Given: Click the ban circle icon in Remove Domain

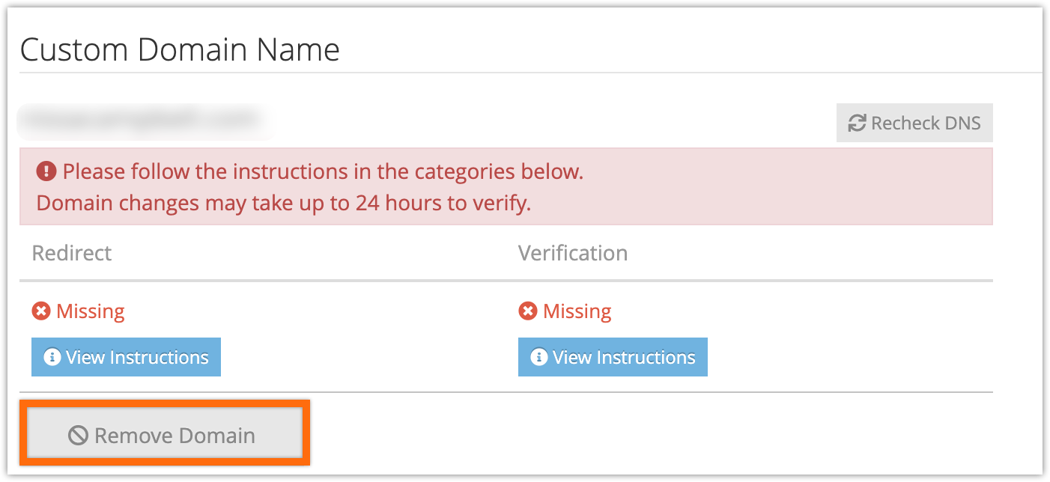Looking at the screenshot, I should click(x=78, y=435).
